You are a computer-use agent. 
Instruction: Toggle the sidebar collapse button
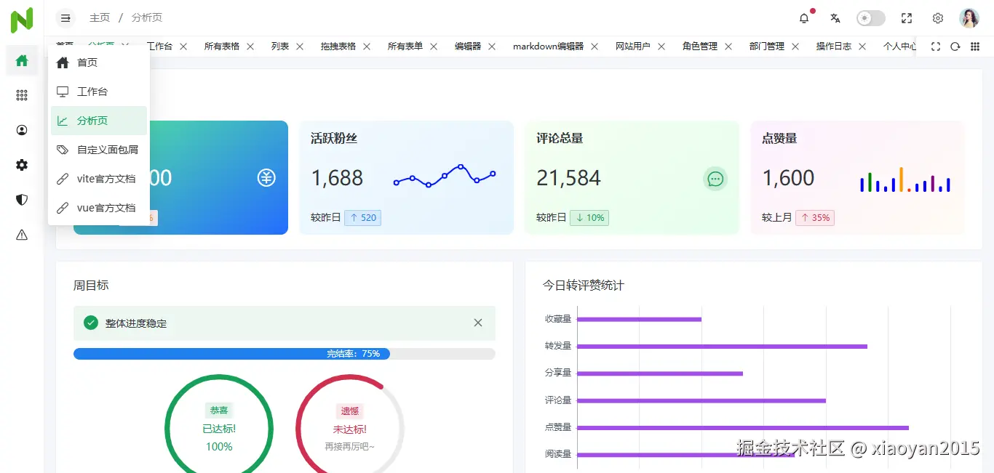[65, 18]
